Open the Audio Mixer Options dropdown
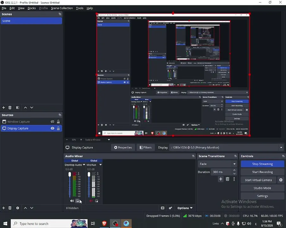The height and width of the screenshot is (228, 286). tap(185, 208)
